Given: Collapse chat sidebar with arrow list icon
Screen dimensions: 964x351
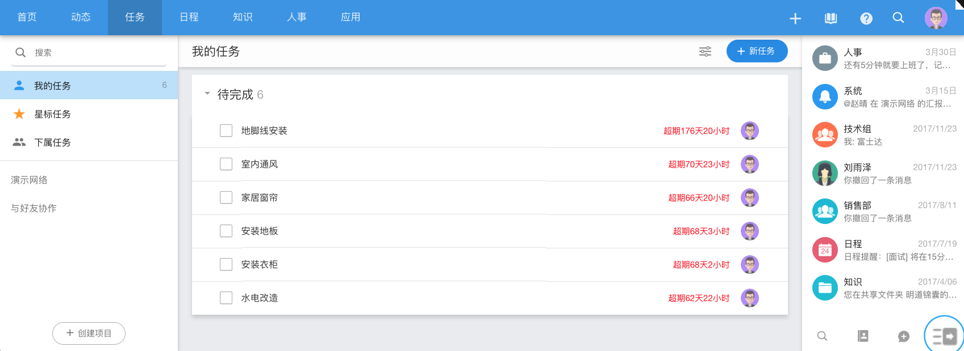Looking at the screenshot, I should (x=944, y=336).
